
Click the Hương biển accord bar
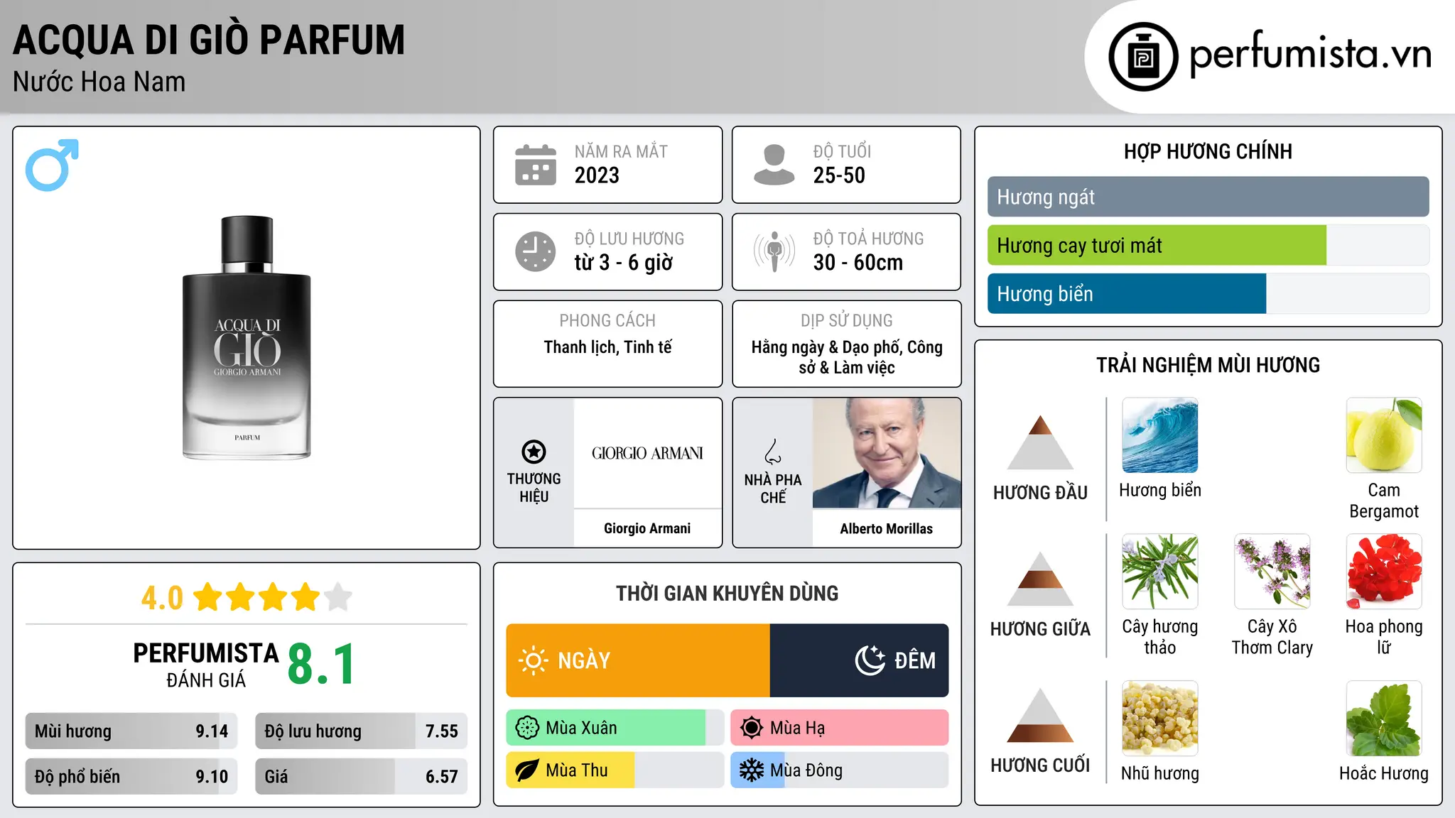[x=1208, y=293]
